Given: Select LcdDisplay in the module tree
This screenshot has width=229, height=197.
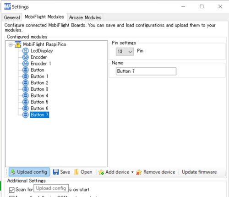Looking at the screenshot, I should [42, 51].
